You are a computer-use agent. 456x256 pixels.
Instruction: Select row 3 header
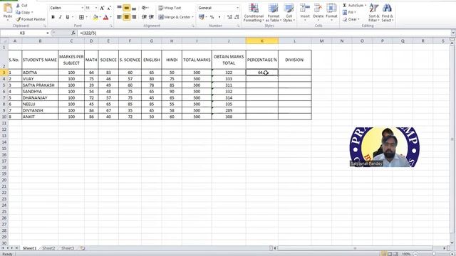click(4, 73)
